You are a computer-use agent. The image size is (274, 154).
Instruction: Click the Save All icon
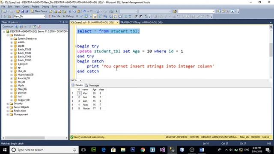point(27,12)
